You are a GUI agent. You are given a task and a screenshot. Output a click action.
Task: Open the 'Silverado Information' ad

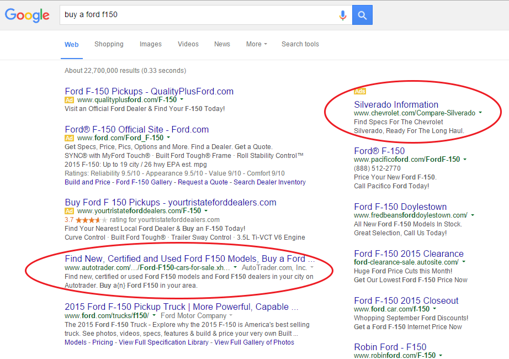(x=396, y=104)
